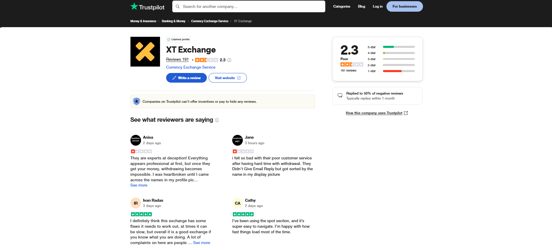Open 'How this company uses Trustpilot' link

[x=374, y=113]
